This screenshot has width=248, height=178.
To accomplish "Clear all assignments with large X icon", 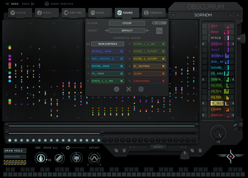I will 128,89.
